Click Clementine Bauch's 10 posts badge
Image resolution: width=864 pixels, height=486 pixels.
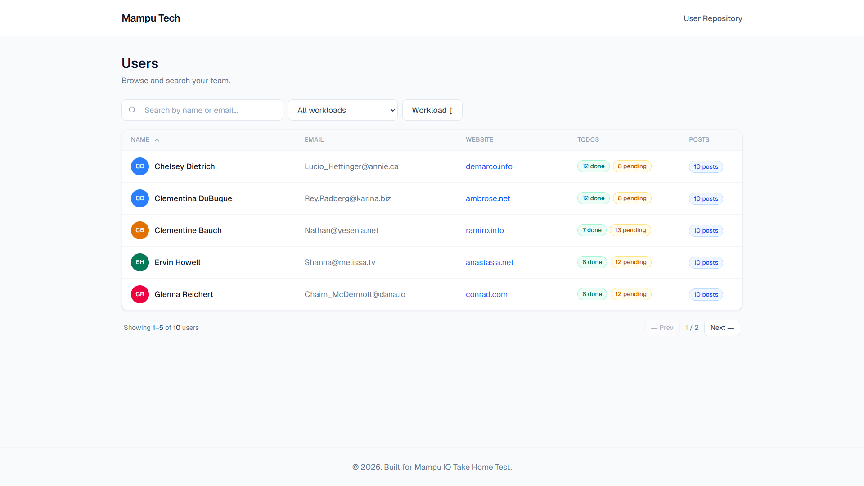[706, 231]
